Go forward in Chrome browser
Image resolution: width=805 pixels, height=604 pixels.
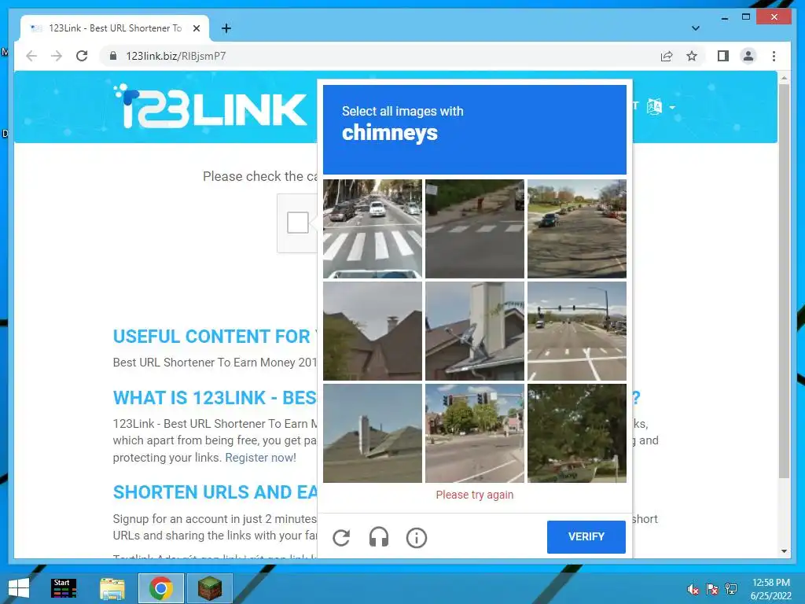(57, 56)
